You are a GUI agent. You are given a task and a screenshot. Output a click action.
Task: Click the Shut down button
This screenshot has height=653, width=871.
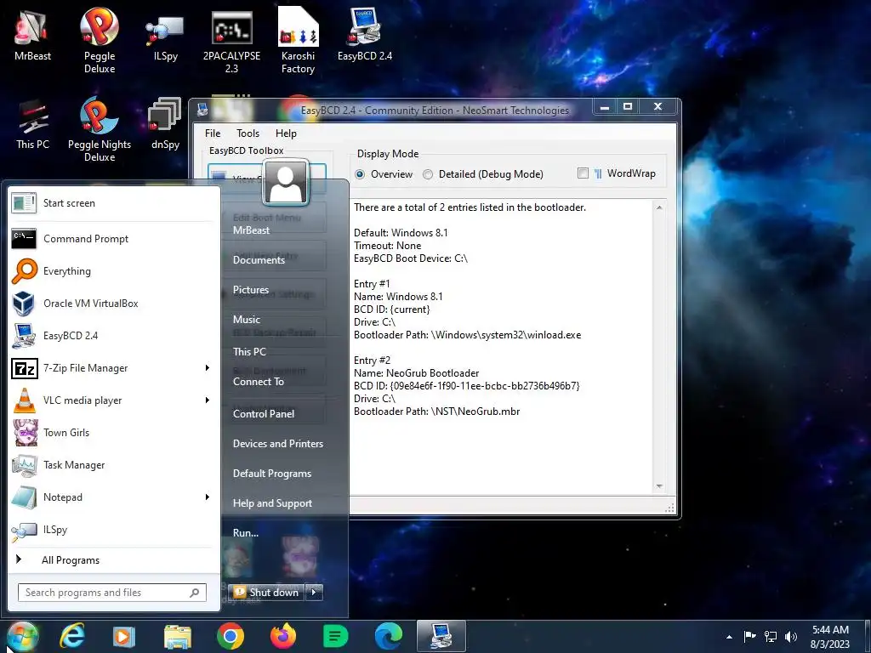coord(266,593)
